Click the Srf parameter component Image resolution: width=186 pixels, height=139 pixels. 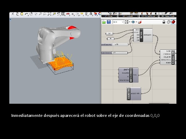109,34
